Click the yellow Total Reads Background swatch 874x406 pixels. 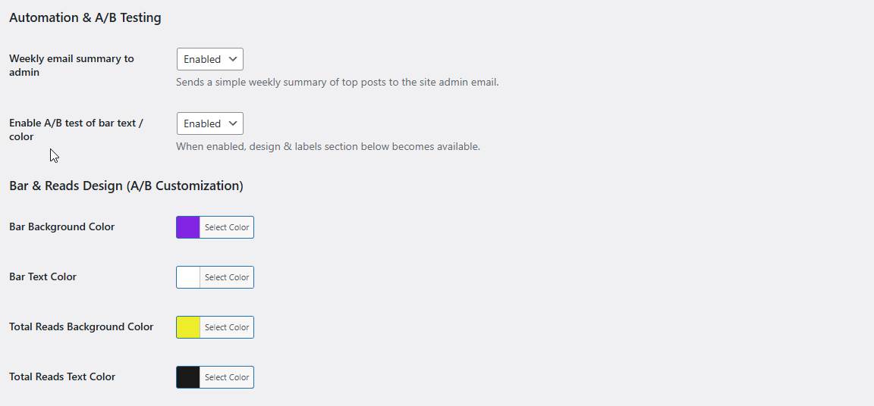click(188, 327)
